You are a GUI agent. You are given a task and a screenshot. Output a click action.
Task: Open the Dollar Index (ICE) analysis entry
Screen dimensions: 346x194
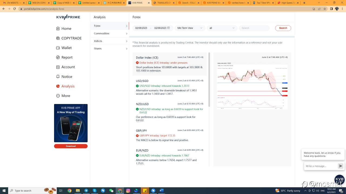(x=170, y=64)
